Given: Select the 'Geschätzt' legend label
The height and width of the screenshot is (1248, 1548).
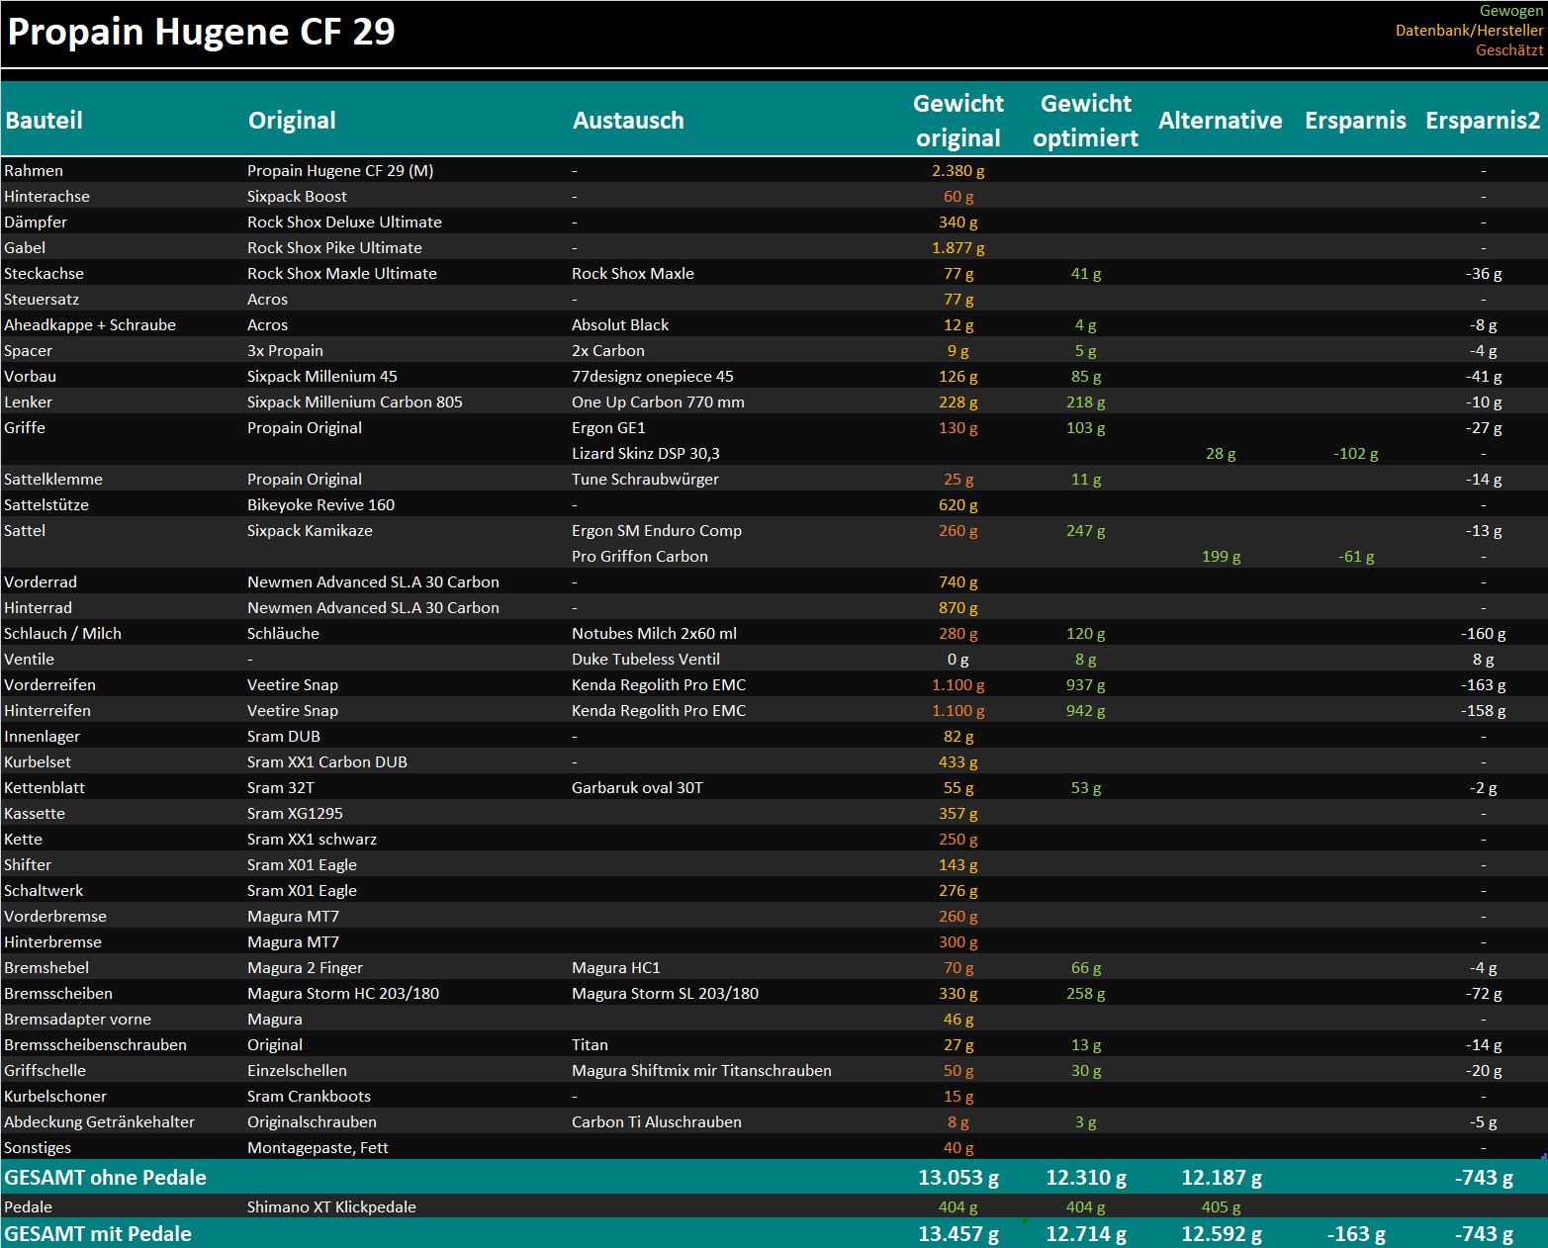Looking at the screenshot, I should point(1508,50).
